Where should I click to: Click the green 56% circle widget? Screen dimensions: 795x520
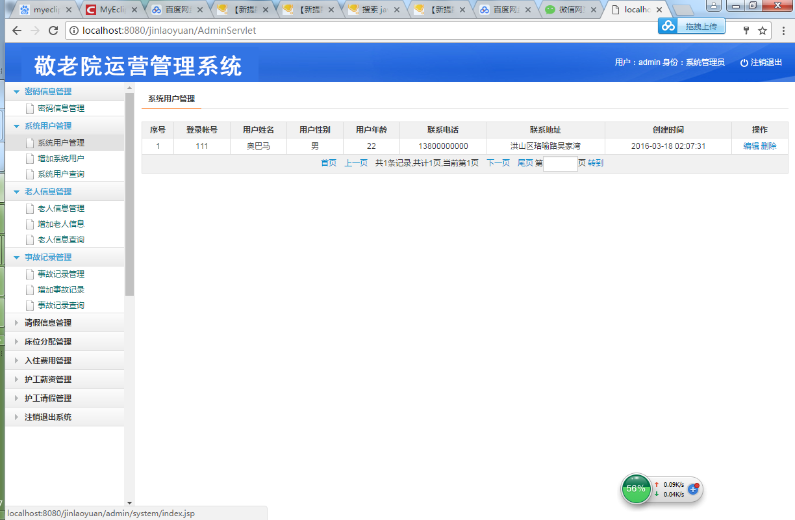click(x=636, y=488)
